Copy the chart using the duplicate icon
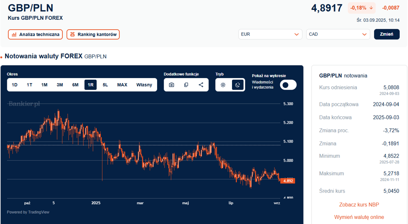Image resolution: width=408 pixels, height=224 pixels. click(x=186, y=85)
